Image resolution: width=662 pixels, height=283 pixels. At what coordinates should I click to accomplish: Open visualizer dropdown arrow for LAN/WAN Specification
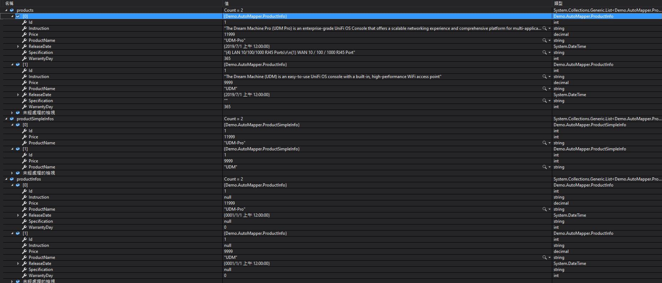click(x=550, y=52)
